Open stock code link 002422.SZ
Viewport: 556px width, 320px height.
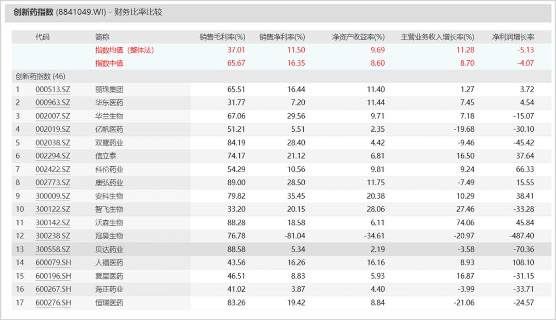[x=53, y=169]
